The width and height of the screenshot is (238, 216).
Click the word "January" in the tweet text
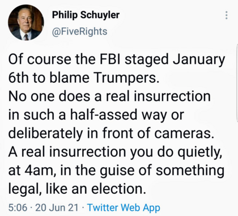199,61
